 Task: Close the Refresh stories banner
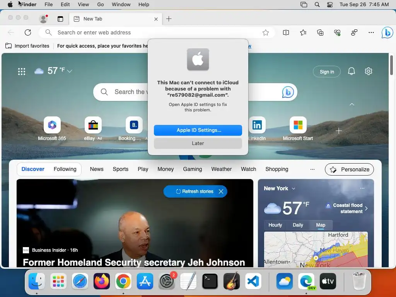tap(221, 191)
